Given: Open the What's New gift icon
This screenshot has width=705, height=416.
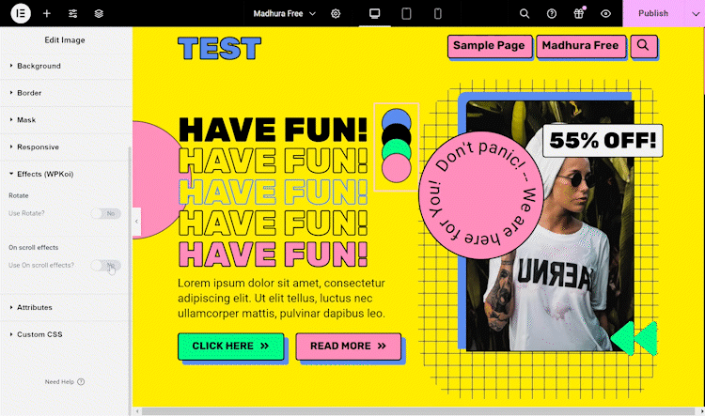Looking at the screenshot, I should [x=579, y=13].
